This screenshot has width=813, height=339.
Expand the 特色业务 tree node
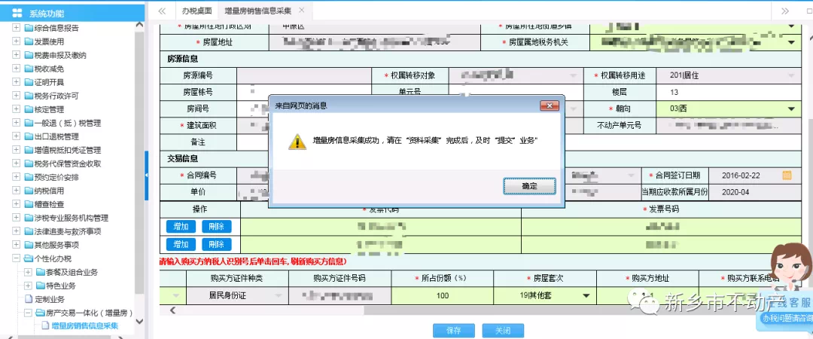click(x=28, y=286)
